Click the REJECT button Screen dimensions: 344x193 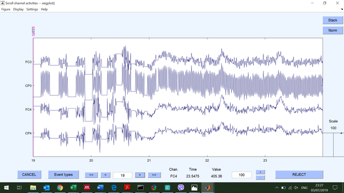(x=299, y=175)
